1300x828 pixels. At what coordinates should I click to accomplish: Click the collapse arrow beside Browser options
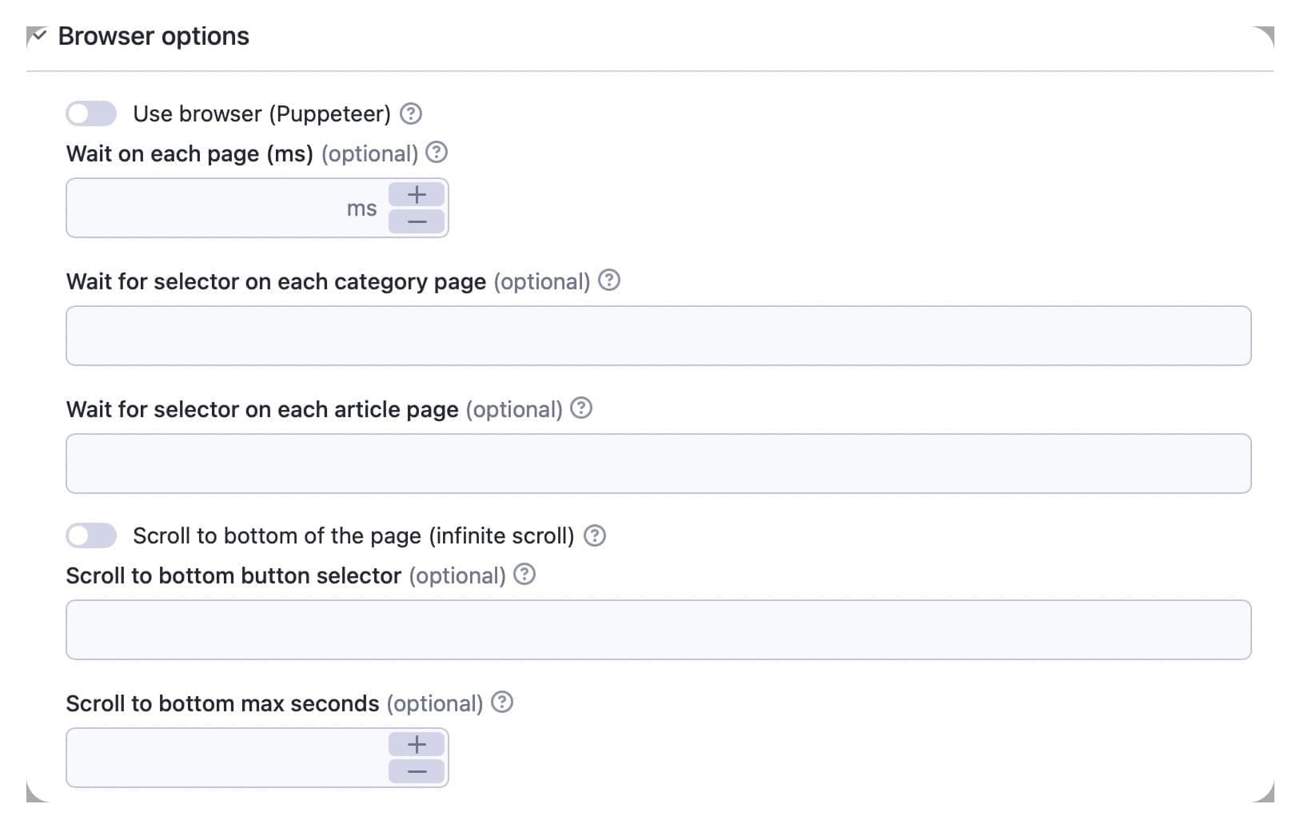point(35,35)
